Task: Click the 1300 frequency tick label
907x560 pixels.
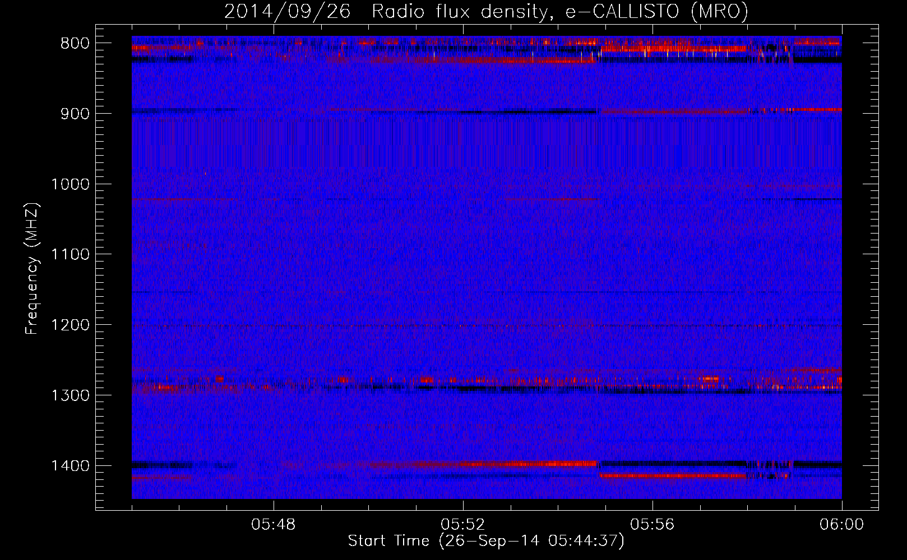Action: [70, 395]
